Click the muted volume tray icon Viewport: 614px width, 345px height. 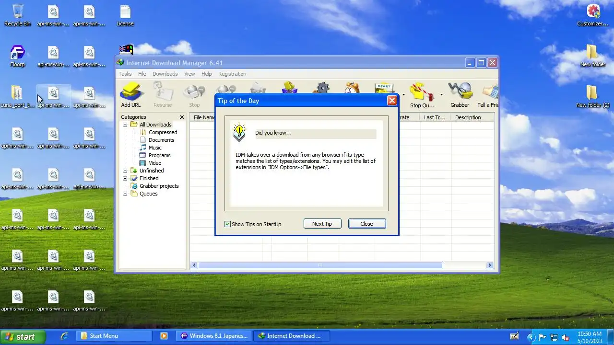(x=566, y=337)
